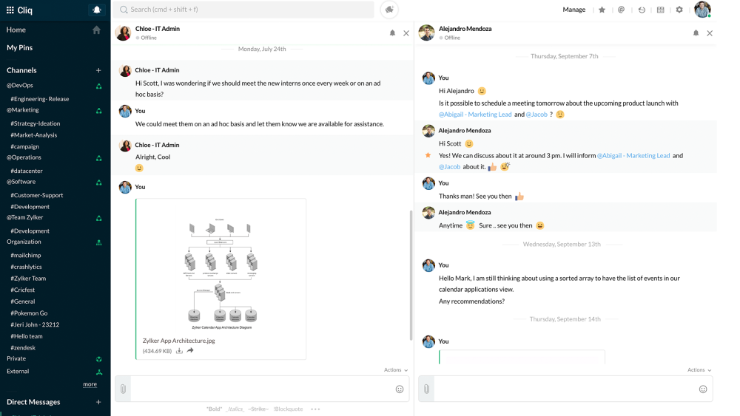
Task: Click the Manage link
Action: pos(573,10)
